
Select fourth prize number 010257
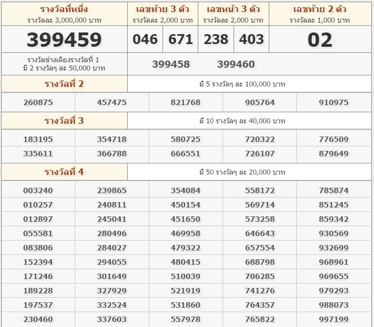(x=38, y=205)
